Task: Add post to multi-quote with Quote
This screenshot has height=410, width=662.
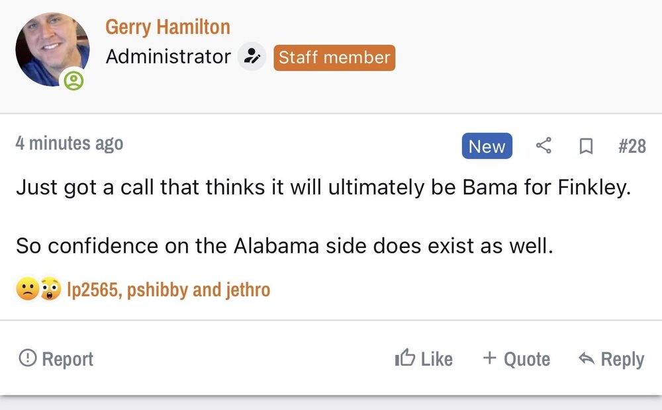Action: [x=516, y=359]
